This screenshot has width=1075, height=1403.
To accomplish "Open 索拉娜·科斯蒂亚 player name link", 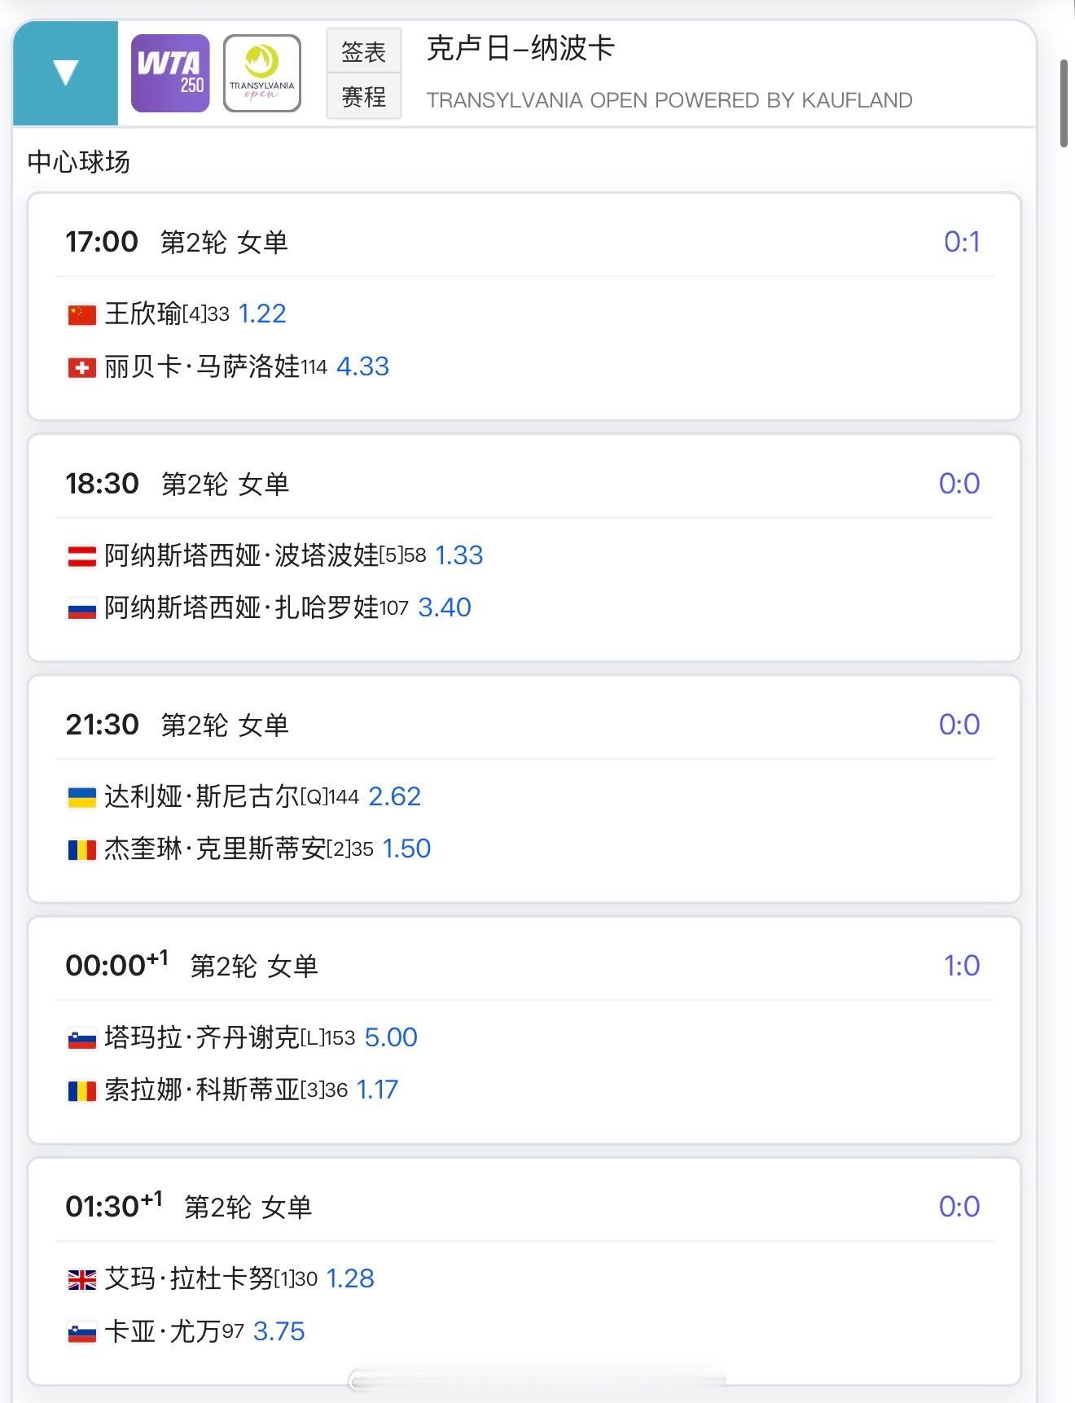I will point(202,1090).
